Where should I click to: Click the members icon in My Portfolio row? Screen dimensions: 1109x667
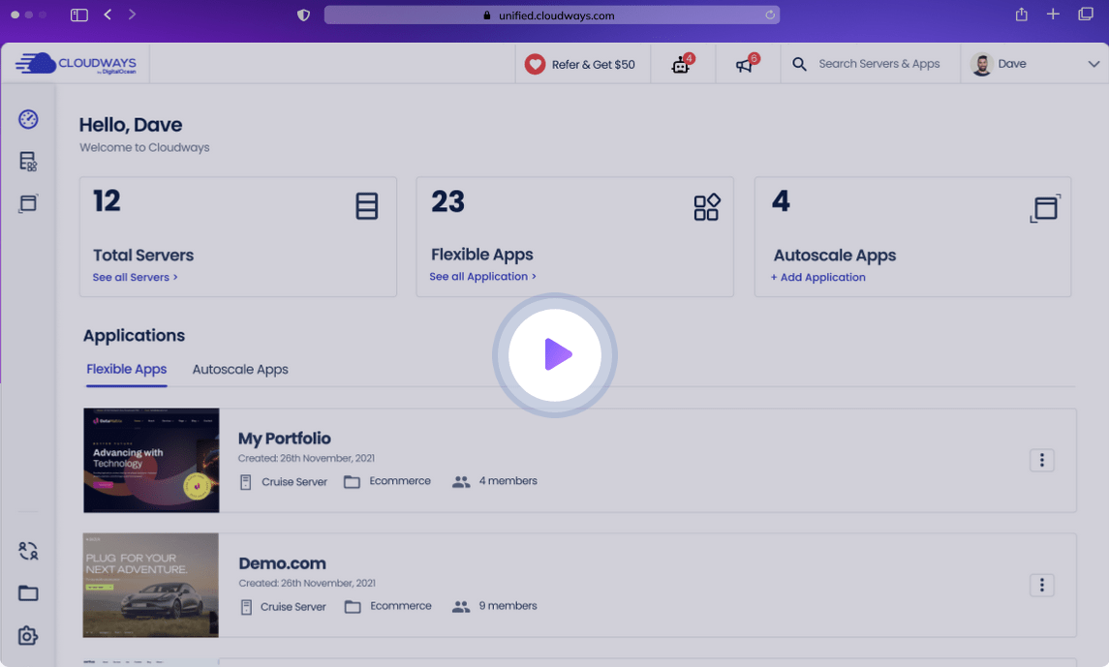(x=461, y=482)
